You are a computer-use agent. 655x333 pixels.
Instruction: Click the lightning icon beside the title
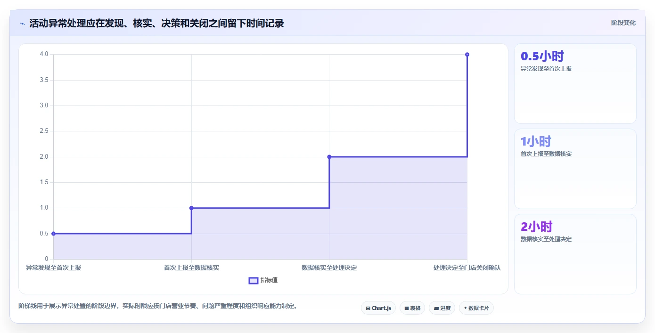tap(22, 24)
